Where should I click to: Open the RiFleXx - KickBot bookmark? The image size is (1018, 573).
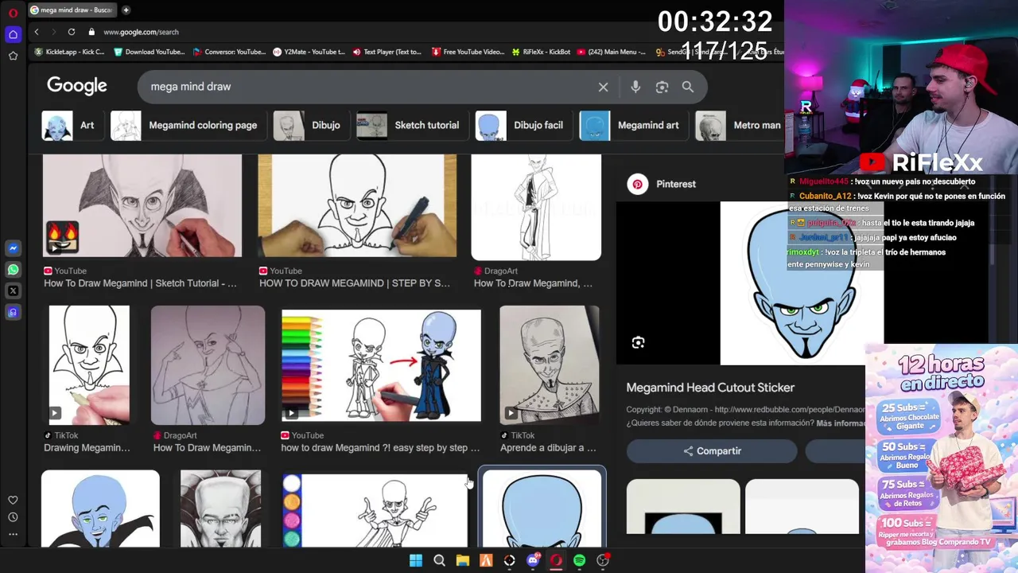point(541,52)
